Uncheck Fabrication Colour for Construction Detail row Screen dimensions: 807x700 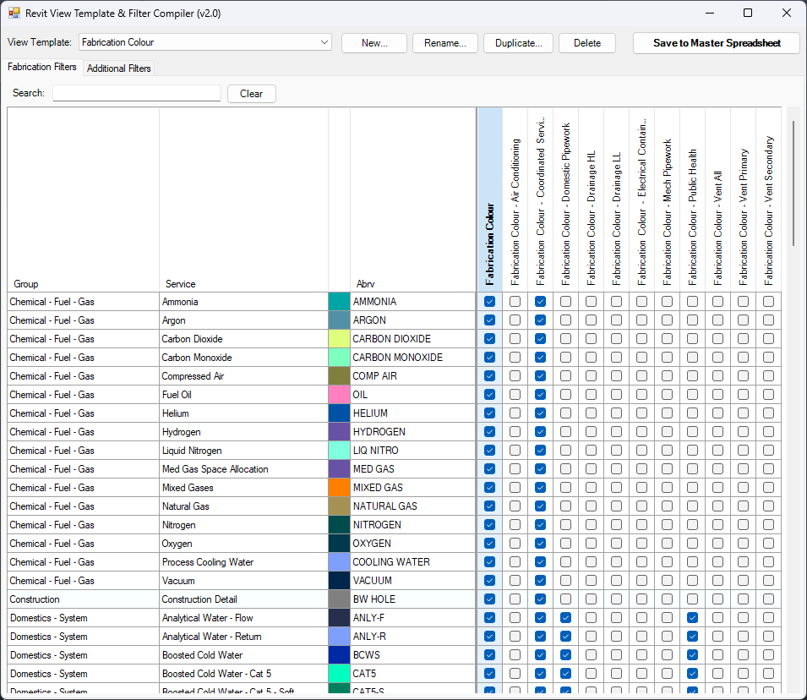pos(489,599)
